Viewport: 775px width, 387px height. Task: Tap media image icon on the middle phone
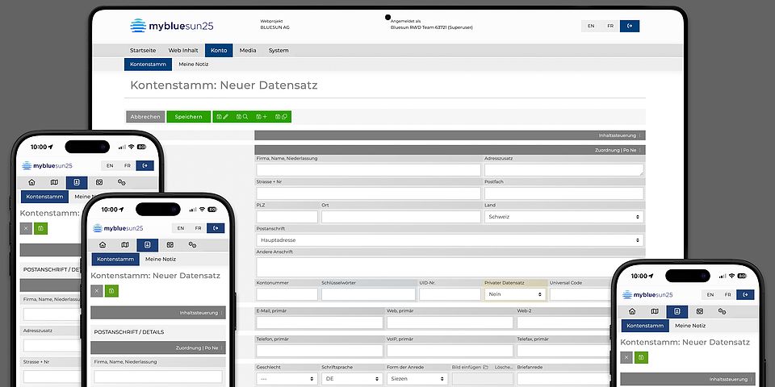click(x=170, y=245)
